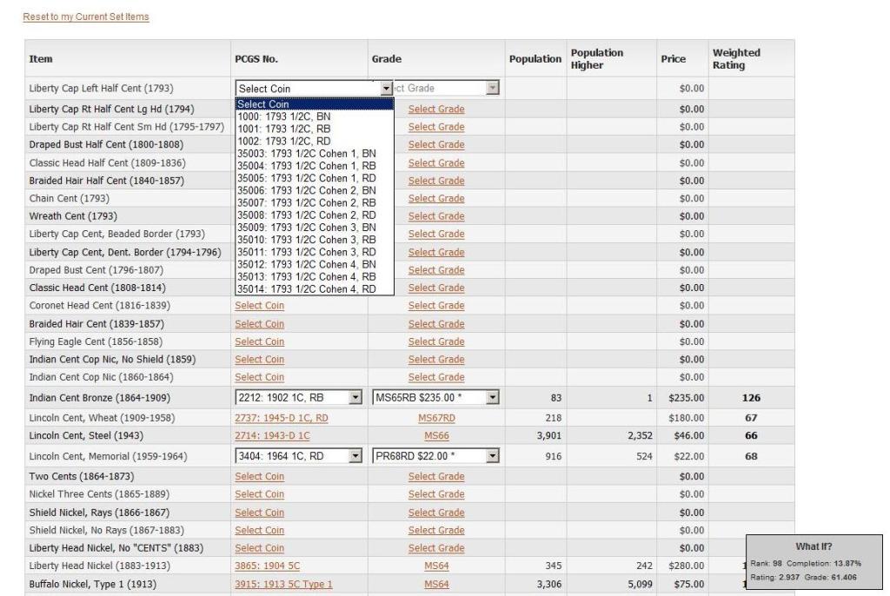Click the 'Reset to my Current Set Items' link
This screenshot has height=596, width=890.
85,17
